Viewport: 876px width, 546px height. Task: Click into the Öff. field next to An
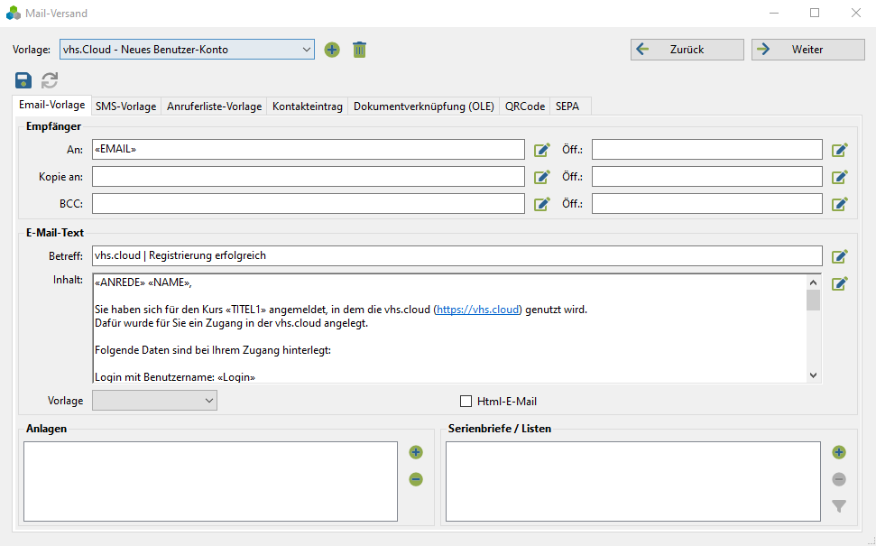pos(707,149)
